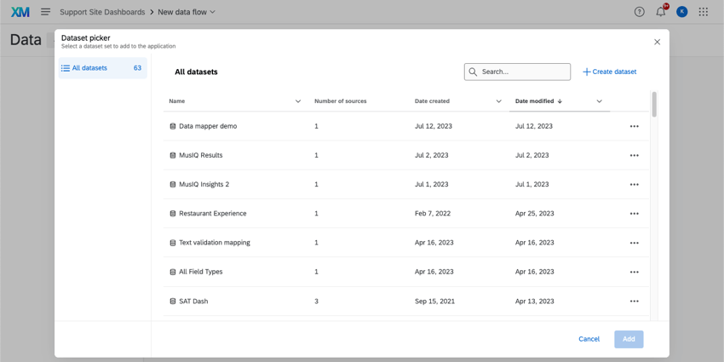Open the user account avatar

point(682,12)
